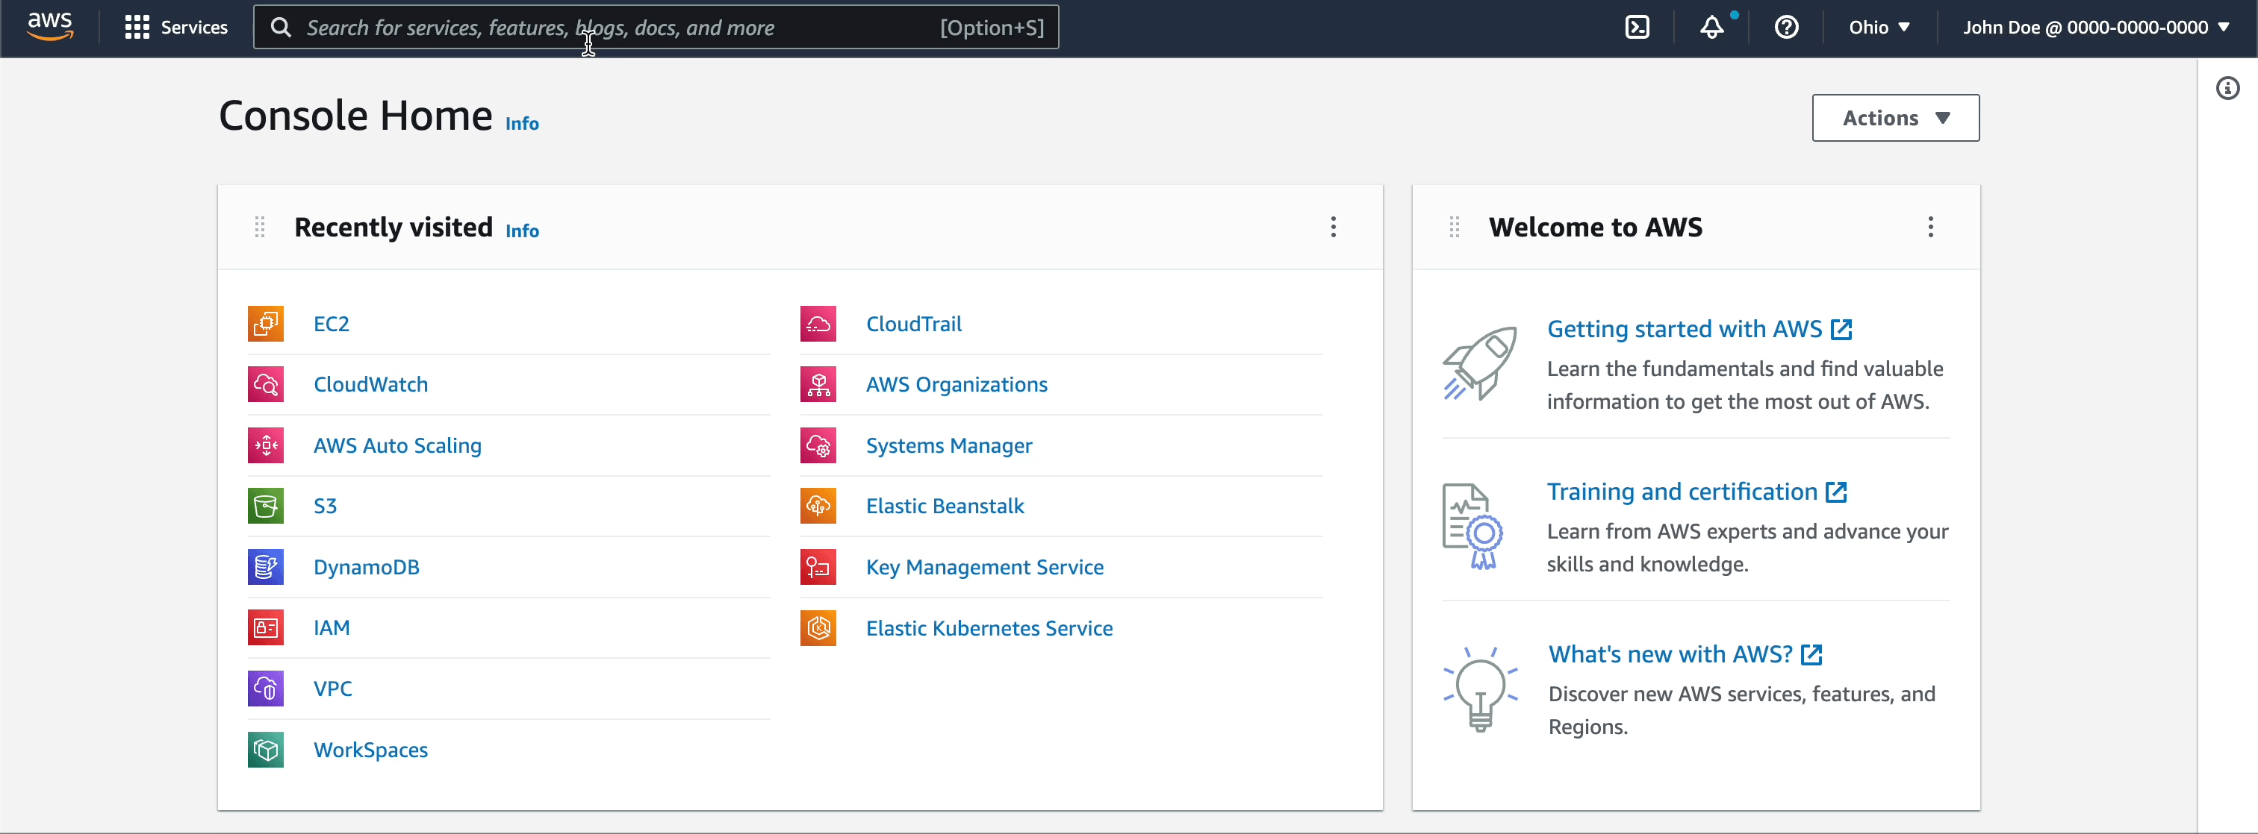Open the Ohio region dropdown
Image resolution: width=2258 pixels, height=834 pixels.
point(1879,26)
